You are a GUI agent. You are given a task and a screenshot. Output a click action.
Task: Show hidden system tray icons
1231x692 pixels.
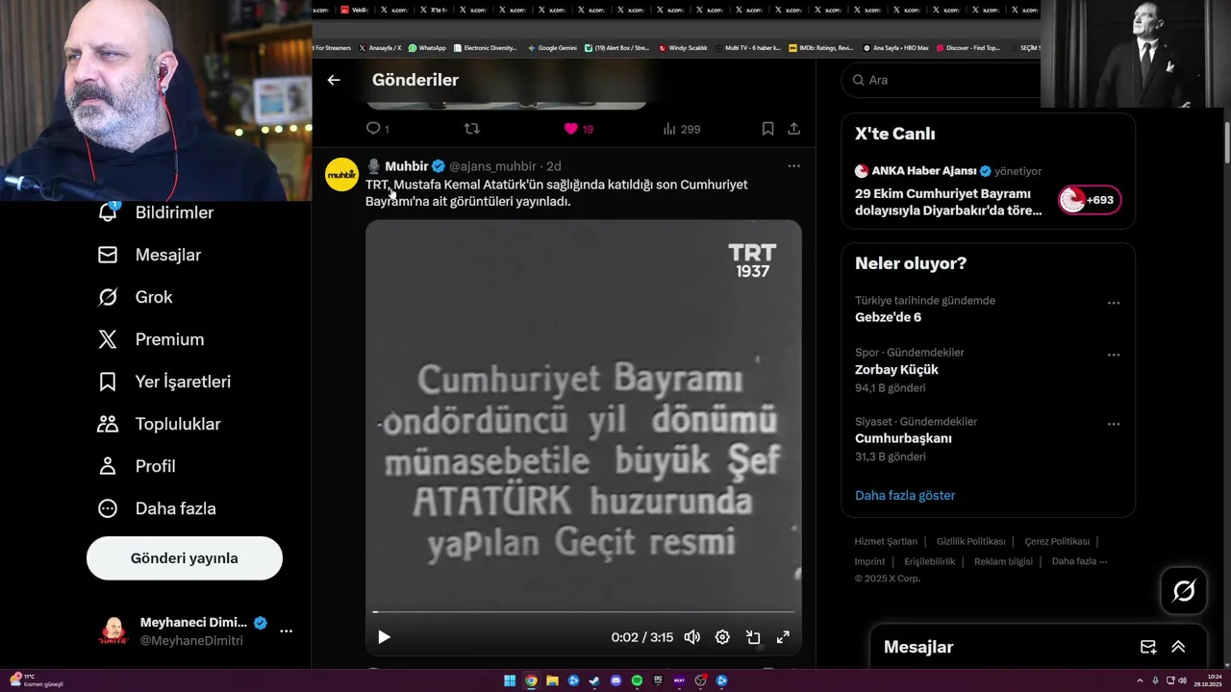pos(1141,681)
